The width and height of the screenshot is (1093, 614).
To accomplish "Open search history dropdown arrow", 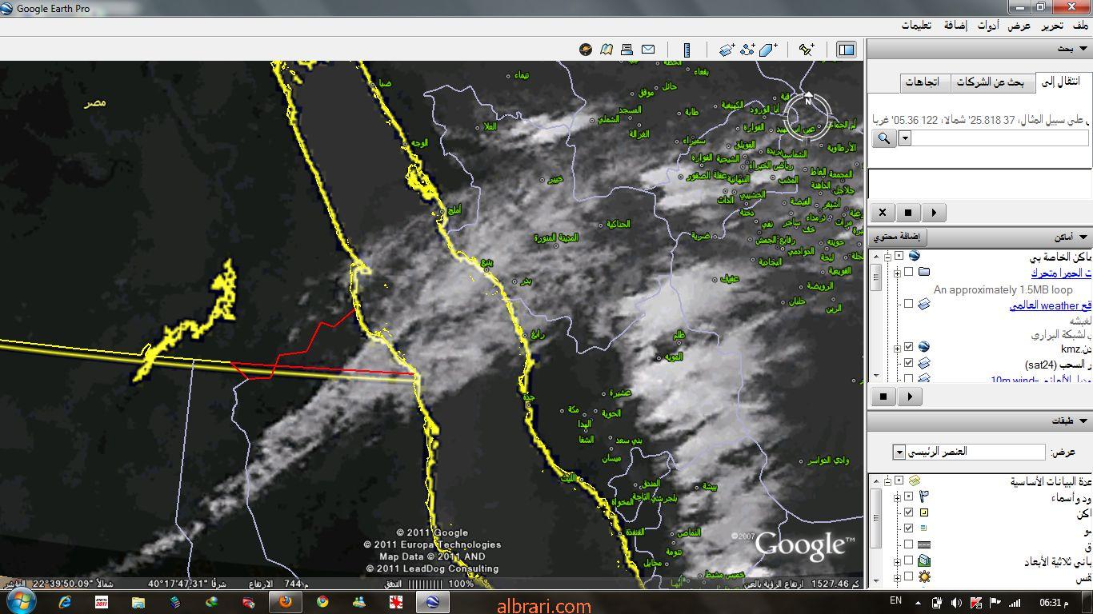I will coord(905,138).
